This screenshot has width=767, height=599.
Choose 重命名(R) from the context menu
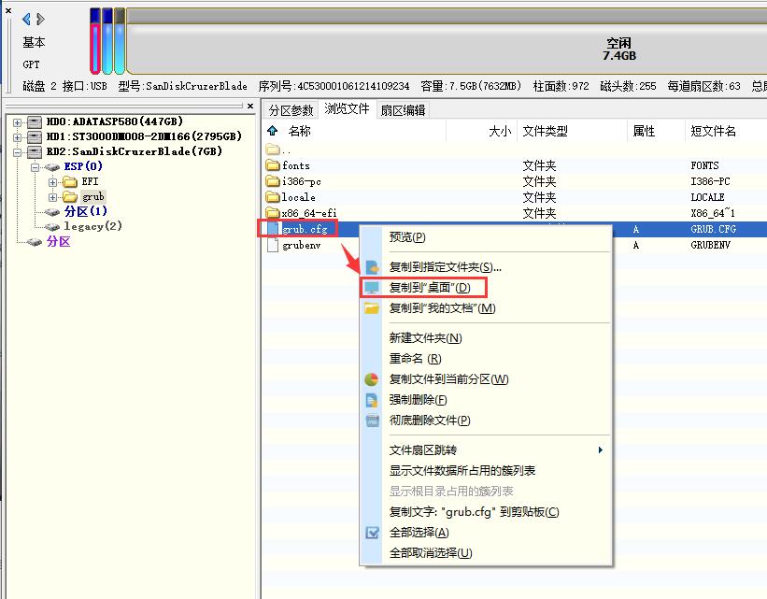pos(415,359)
